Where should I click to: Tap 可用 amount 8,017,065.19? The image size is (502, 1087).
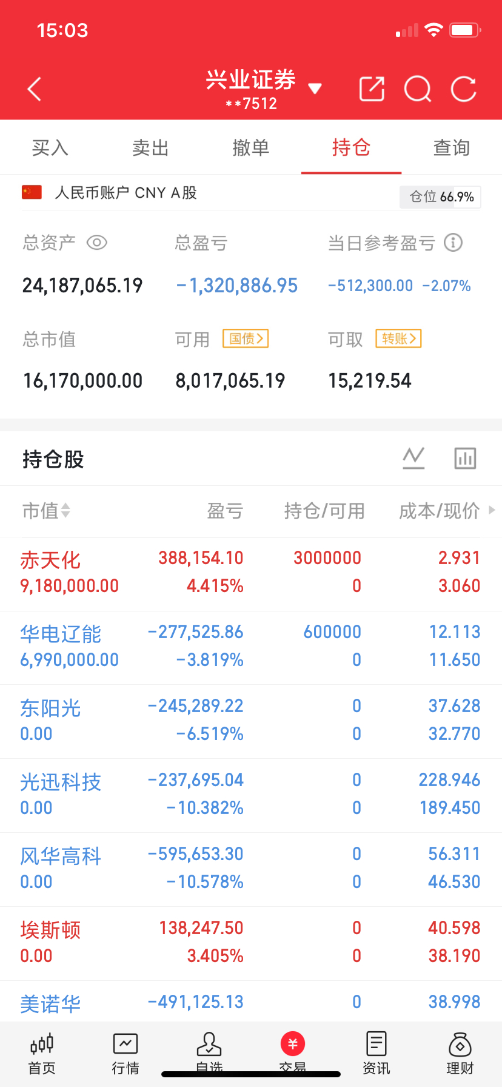tap(230, 381)
